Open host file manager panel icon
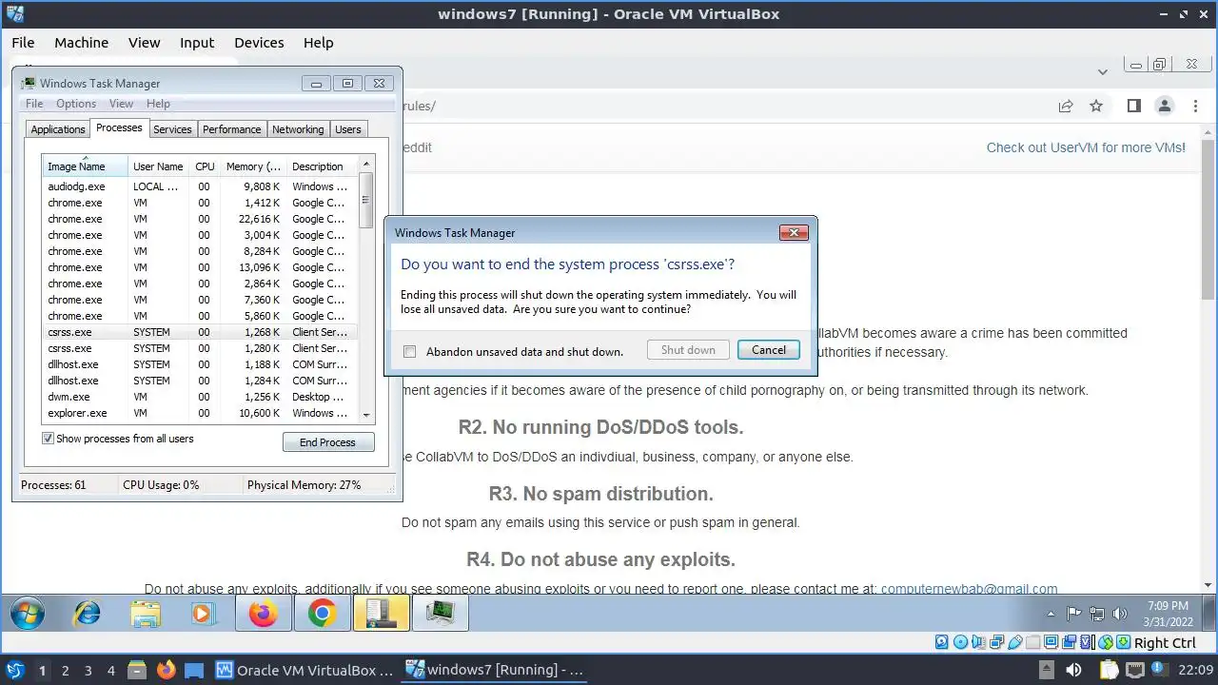Viewport: 1218px width, 685px height. point(136,670)
